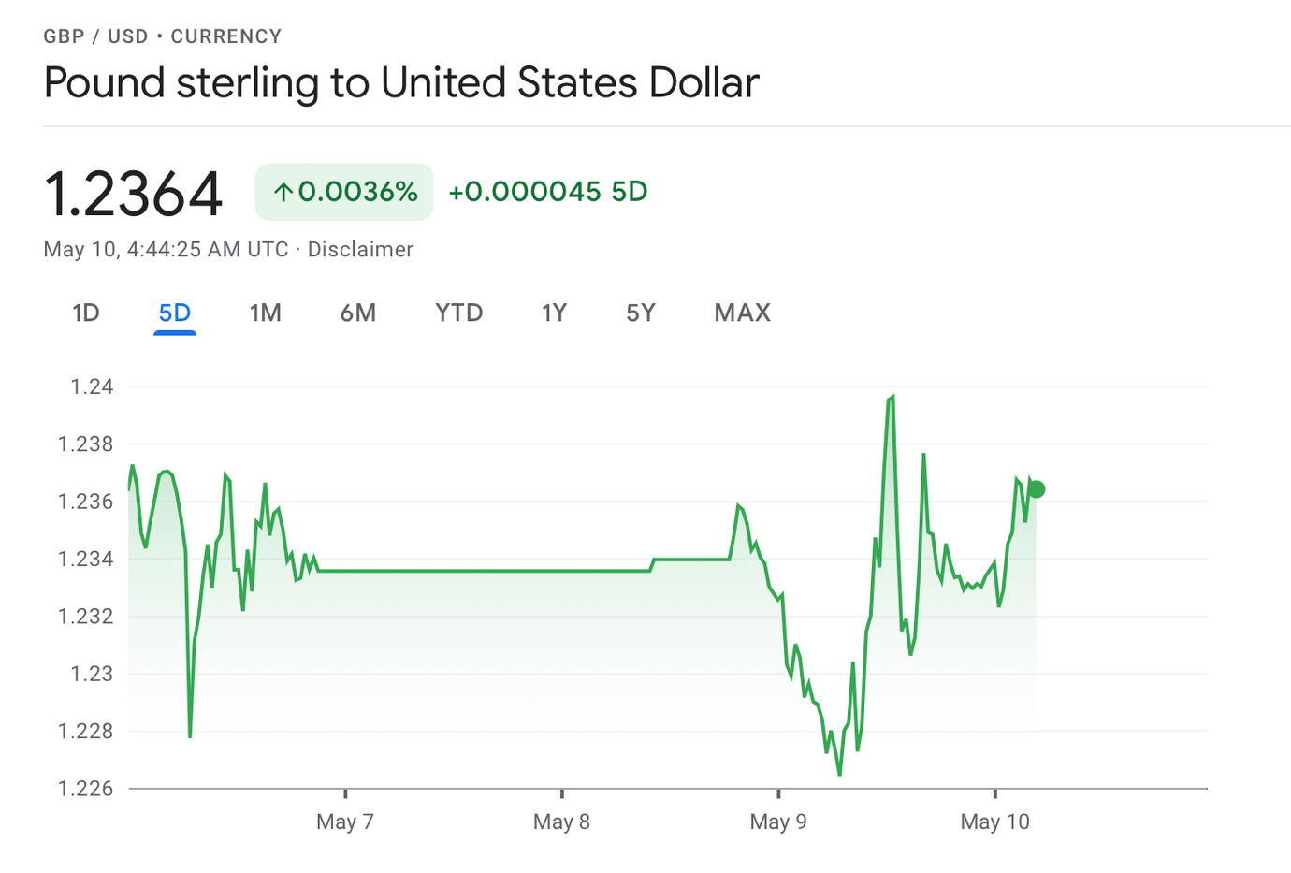Select the 1D time range tab
Viewport: 1291px width, 873px height.
pos(86,313)
